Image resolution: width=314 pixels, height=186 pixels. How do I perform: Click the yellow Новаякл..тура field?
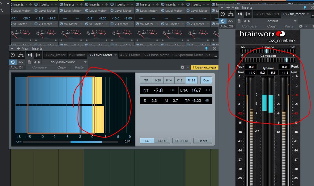pyautogui.click(x=204, y=67)
